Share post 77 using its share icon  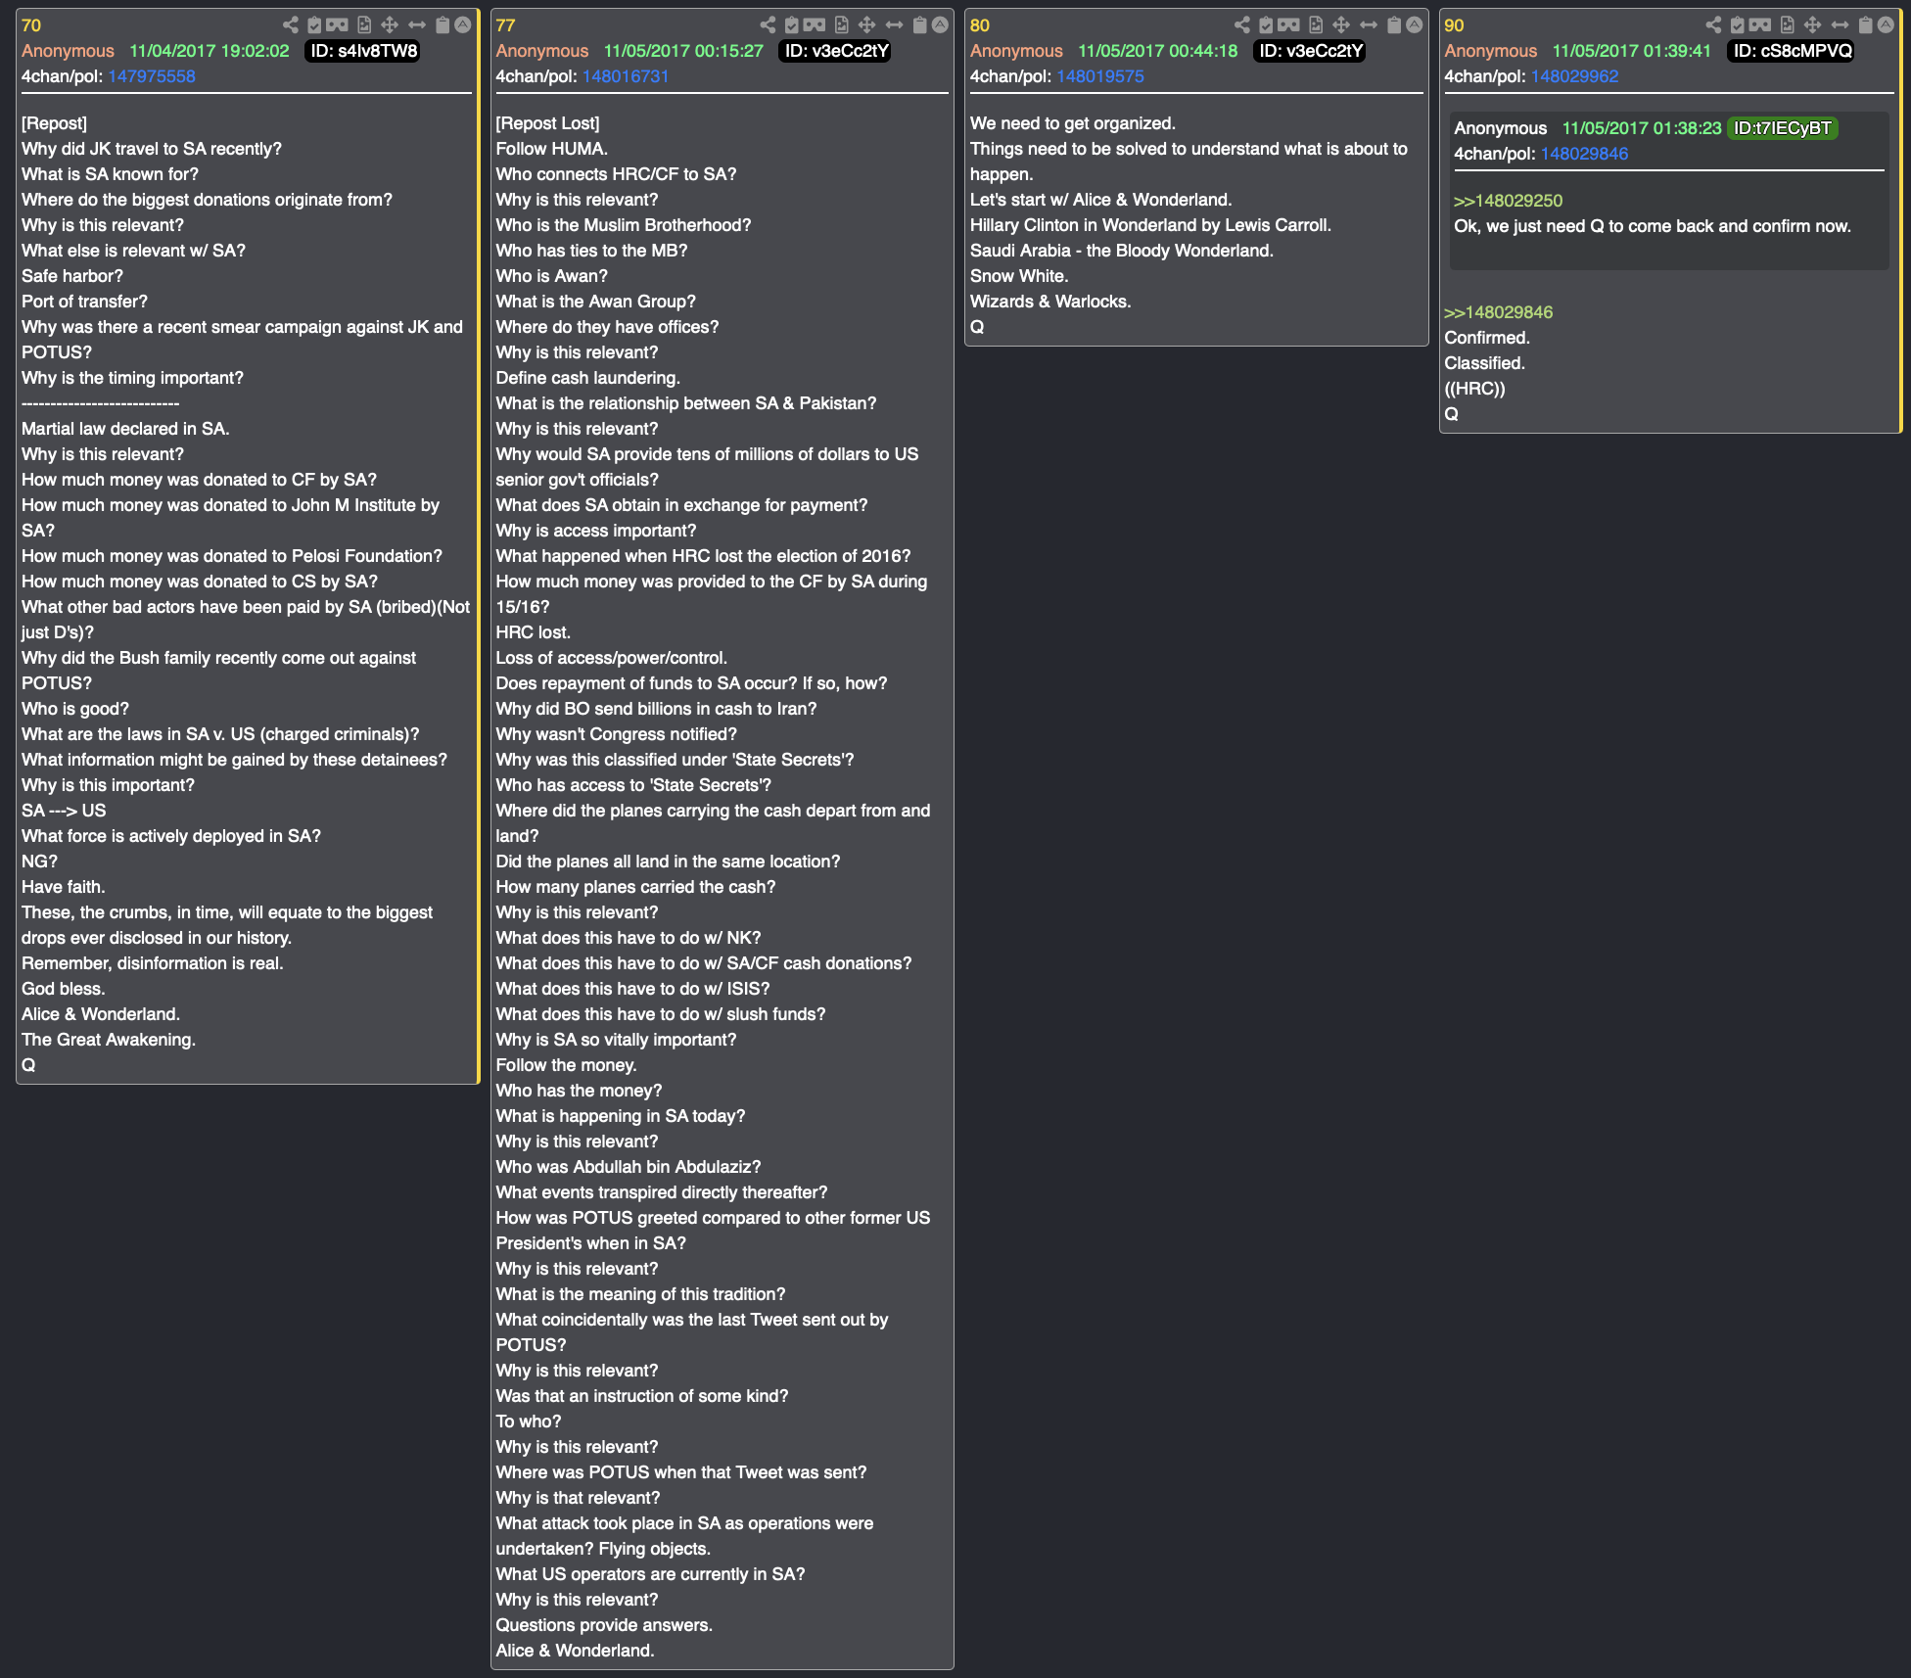click(x=768, y=24)
